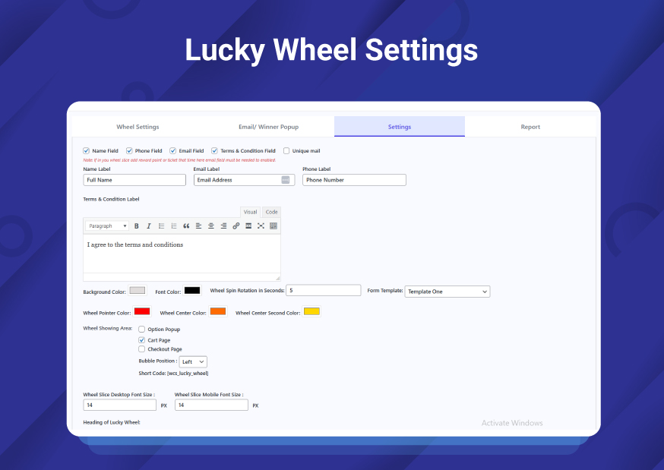Select the Settings tab
This screenshot has height=470, width=664.
point(400,127)
